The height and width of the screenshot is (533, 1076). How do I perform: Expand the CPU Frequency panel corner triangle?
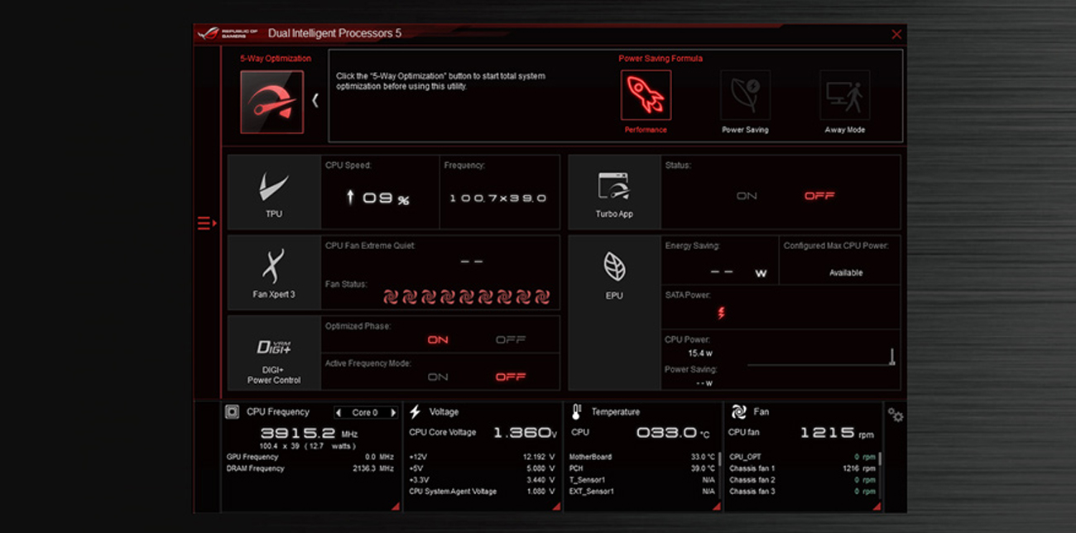(x=395, y=507)
